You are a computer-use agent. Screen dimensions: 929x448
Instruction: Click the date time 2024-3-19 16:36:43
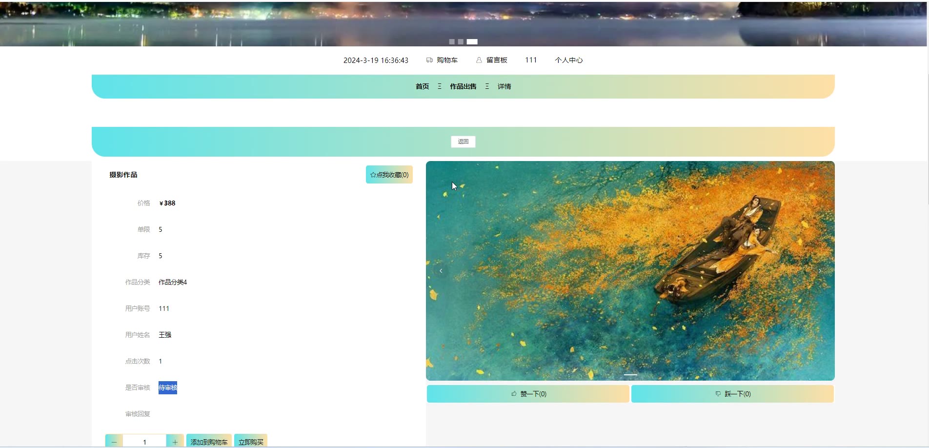coord(376,60)
